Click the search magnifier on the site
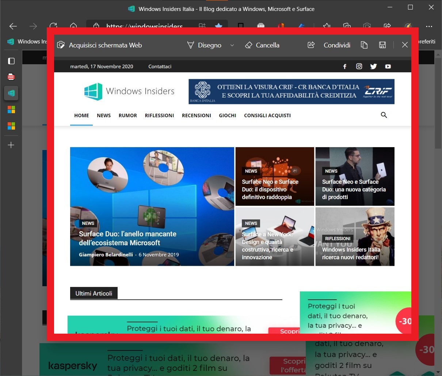 click(384, 115)
